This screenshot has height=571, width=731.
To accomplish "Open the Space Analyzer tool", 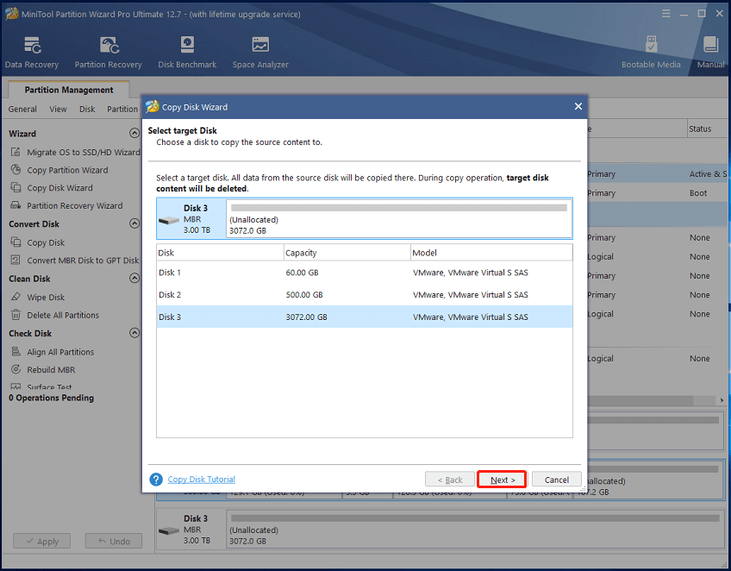I will 260,53.
